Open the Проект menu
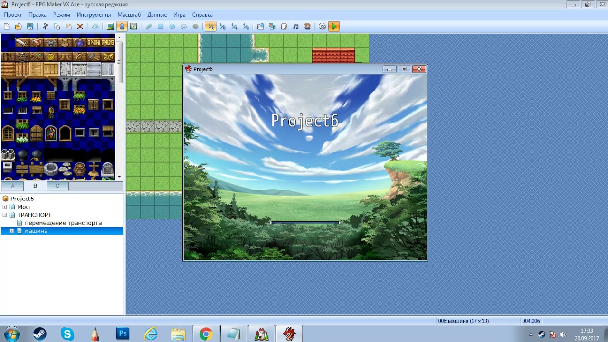Image resolution: width=608 pixels, height=342 pixels. click(x=13, y=15)
